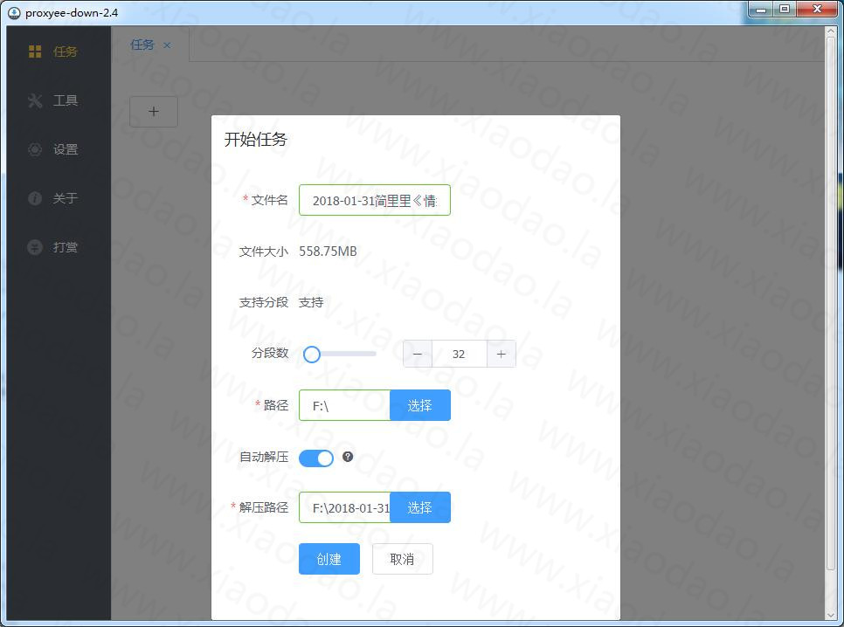
Task: Click the proxyee-down app icon in title bar
Action: click(15, 13)
